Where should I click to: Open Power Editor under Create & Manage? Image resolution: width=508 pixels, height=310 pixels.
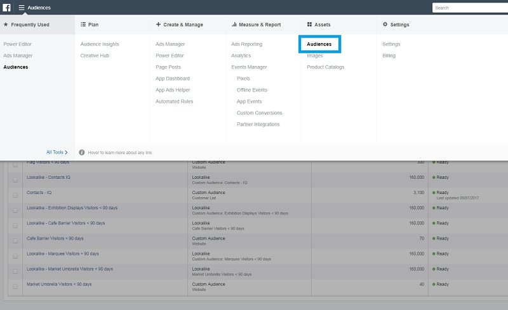point(170,56)
